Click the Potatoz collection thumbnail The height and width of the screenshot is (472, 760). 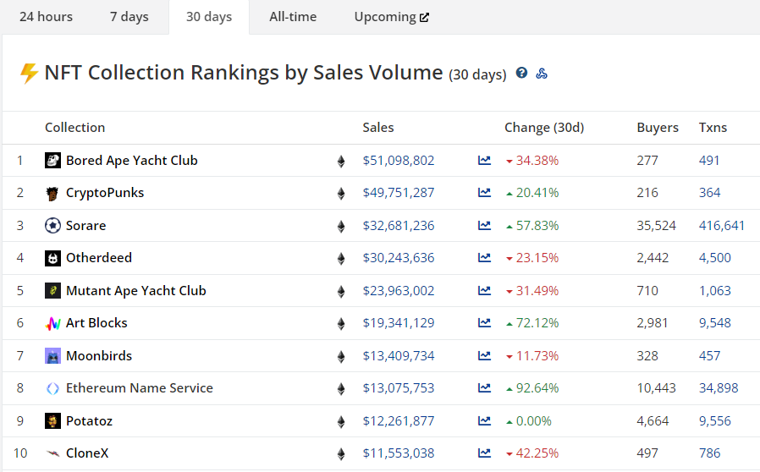click(x=52, y=420)
